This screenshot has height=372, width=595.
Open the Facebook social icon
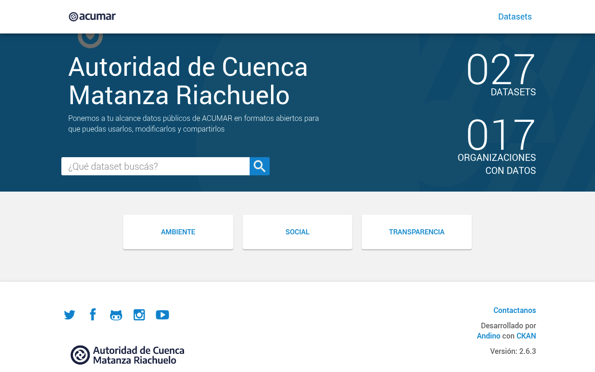[x=93, y=314]
